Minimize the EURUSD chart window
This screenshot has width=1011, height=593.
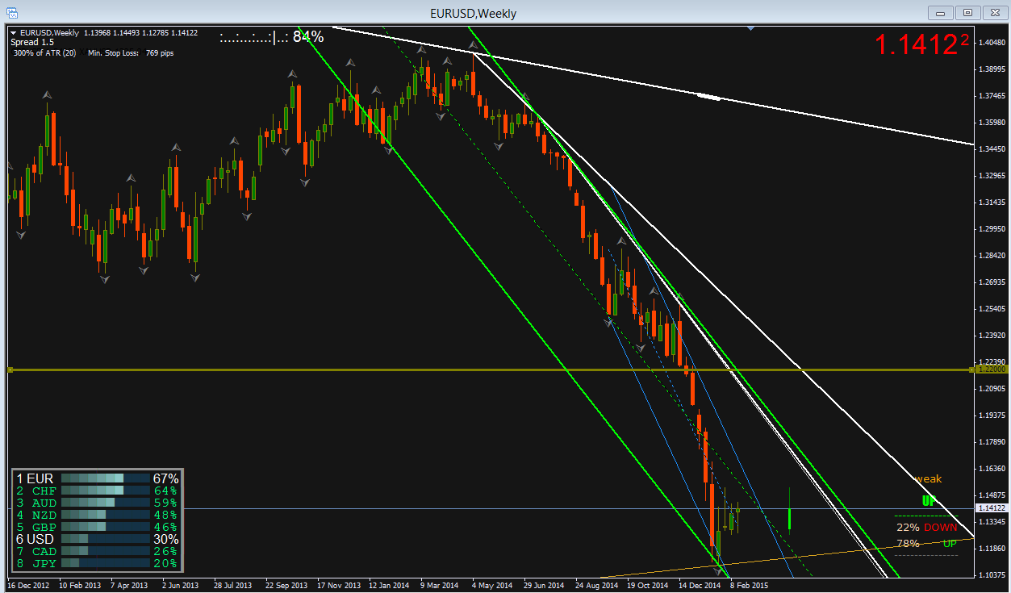coord(941,12)
